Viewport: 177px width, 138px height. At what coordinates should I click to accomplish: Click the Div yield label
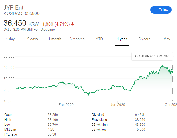tap(98, 115)
